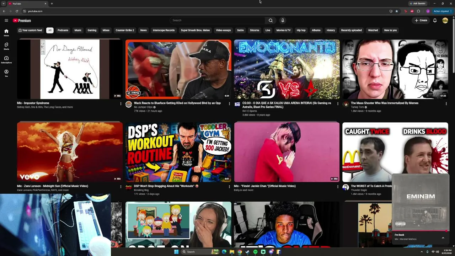Open more options for Mass Shooter video

point(446,103)
